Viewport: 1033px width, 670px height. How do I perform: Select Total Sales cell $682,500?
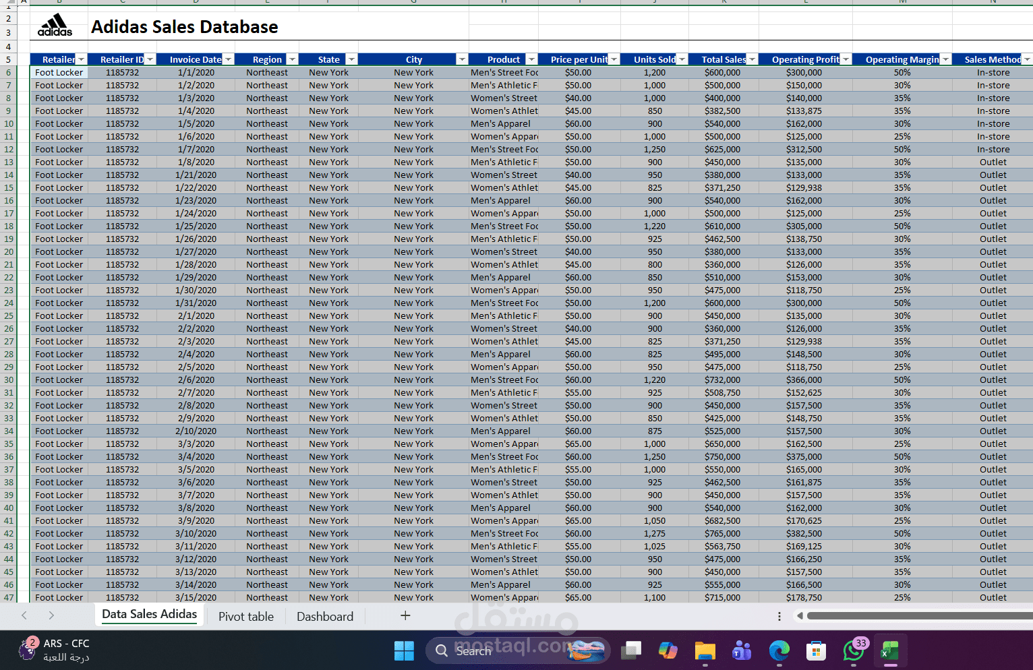tap(724, 520)
